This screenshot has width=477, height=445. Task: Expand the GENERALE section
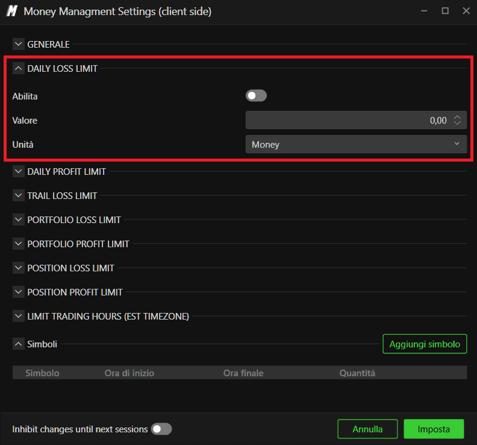pos(18,44)
